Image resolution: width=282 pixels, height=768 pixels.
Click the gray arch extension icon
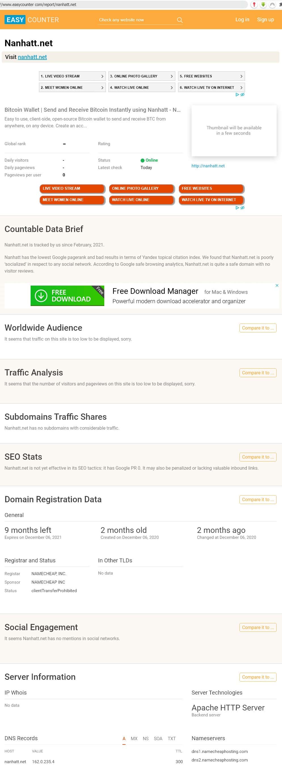[272, 5]
